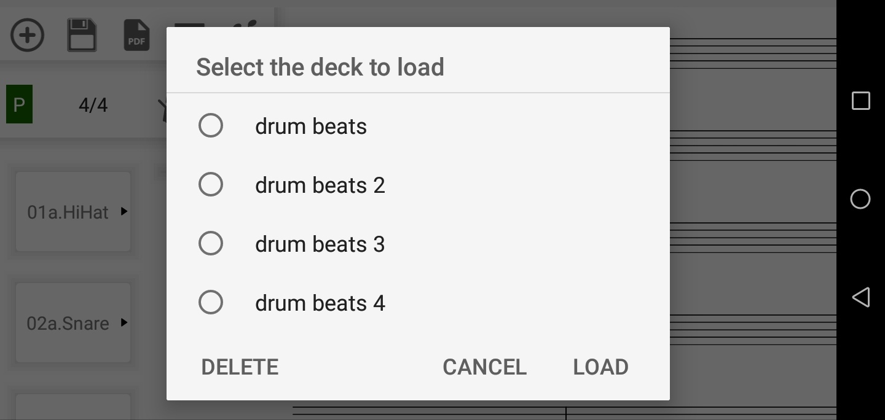Select the "drum beats 2" radio button
The height and width of the screenshot is (420, 885).
(211, 184)
